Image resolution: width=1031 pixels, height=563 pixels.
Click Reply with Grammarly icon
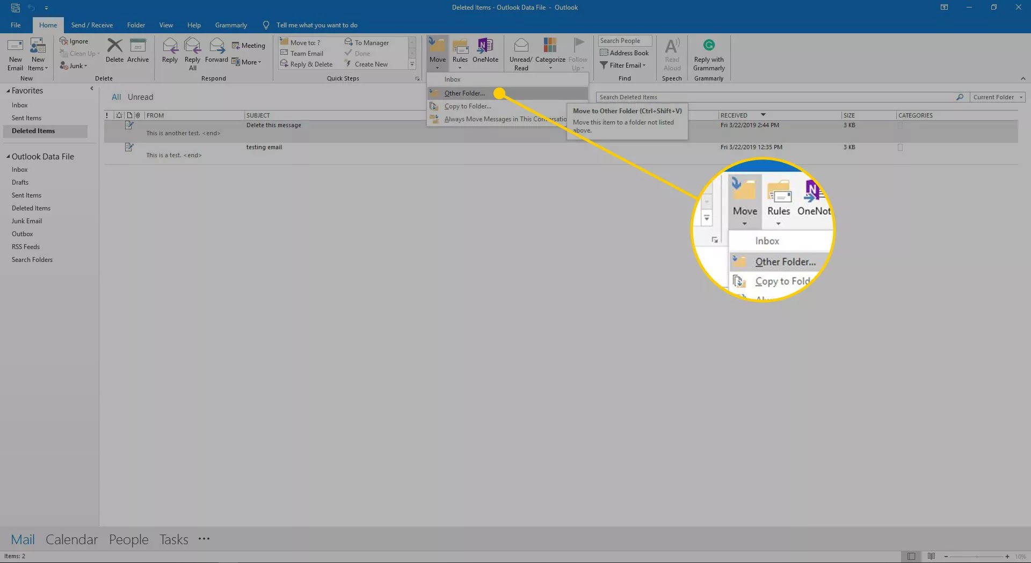tap(709, 45)
